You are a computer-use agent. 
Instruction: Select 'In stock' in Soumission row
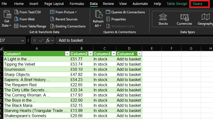coord(105,69)
